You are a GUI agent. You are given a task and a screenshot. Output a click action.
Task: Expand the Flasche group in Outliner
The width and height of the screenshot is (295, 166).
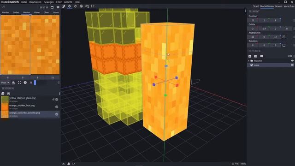(x=248, y=60)
